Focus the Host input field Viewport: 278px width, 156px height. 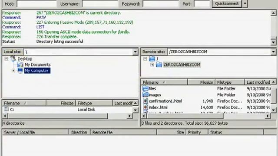coord(36,4)
